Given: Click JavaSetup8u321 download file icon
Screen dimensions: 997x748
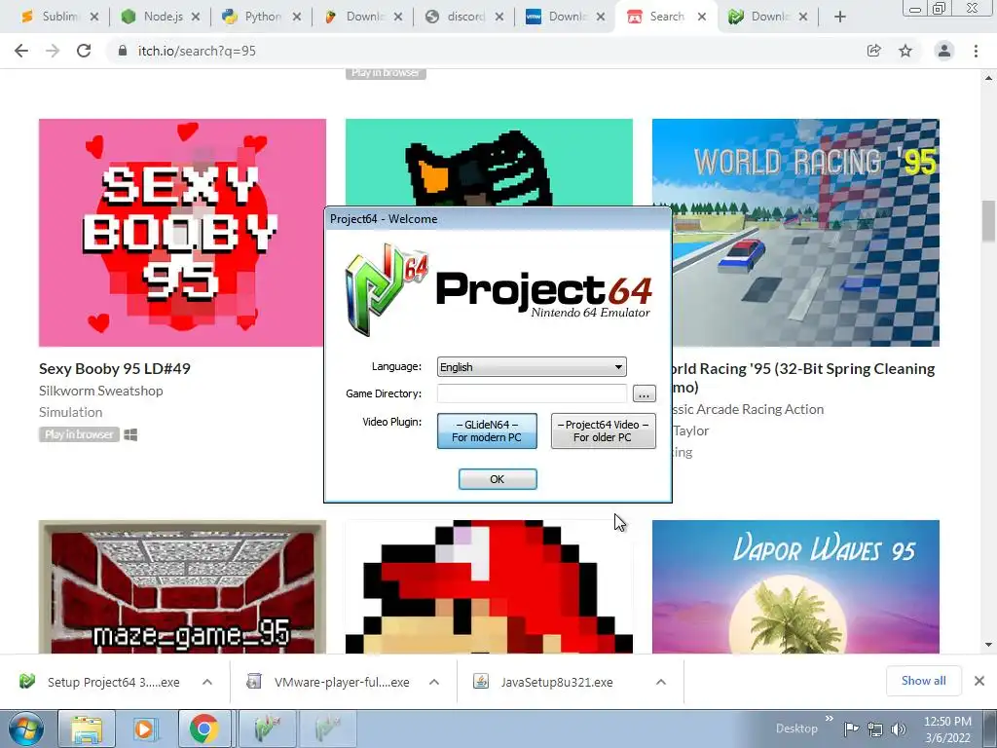Looking at the screenshot, I should point(481,681).
